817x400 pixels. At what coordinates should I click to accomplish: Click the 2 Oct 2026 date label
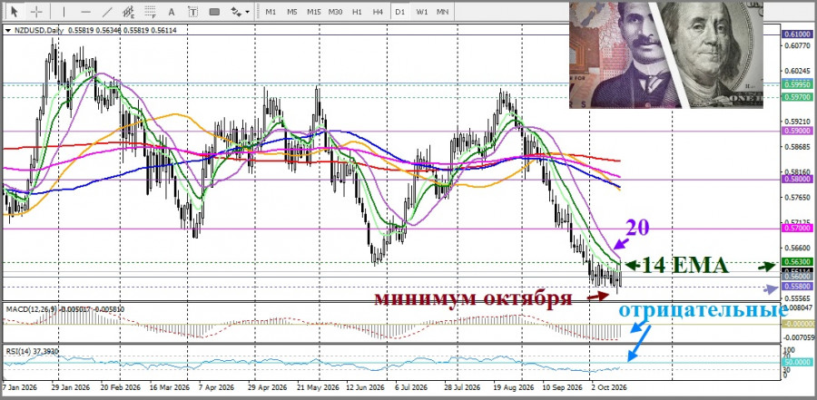click(x=607, y=387)
